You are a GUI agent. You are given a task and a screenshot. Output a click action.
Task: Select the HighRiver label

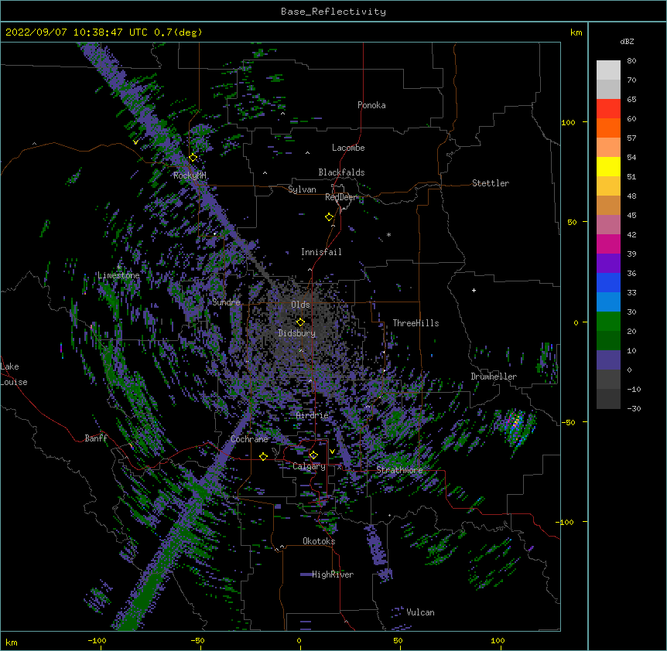tap(333, 574)
